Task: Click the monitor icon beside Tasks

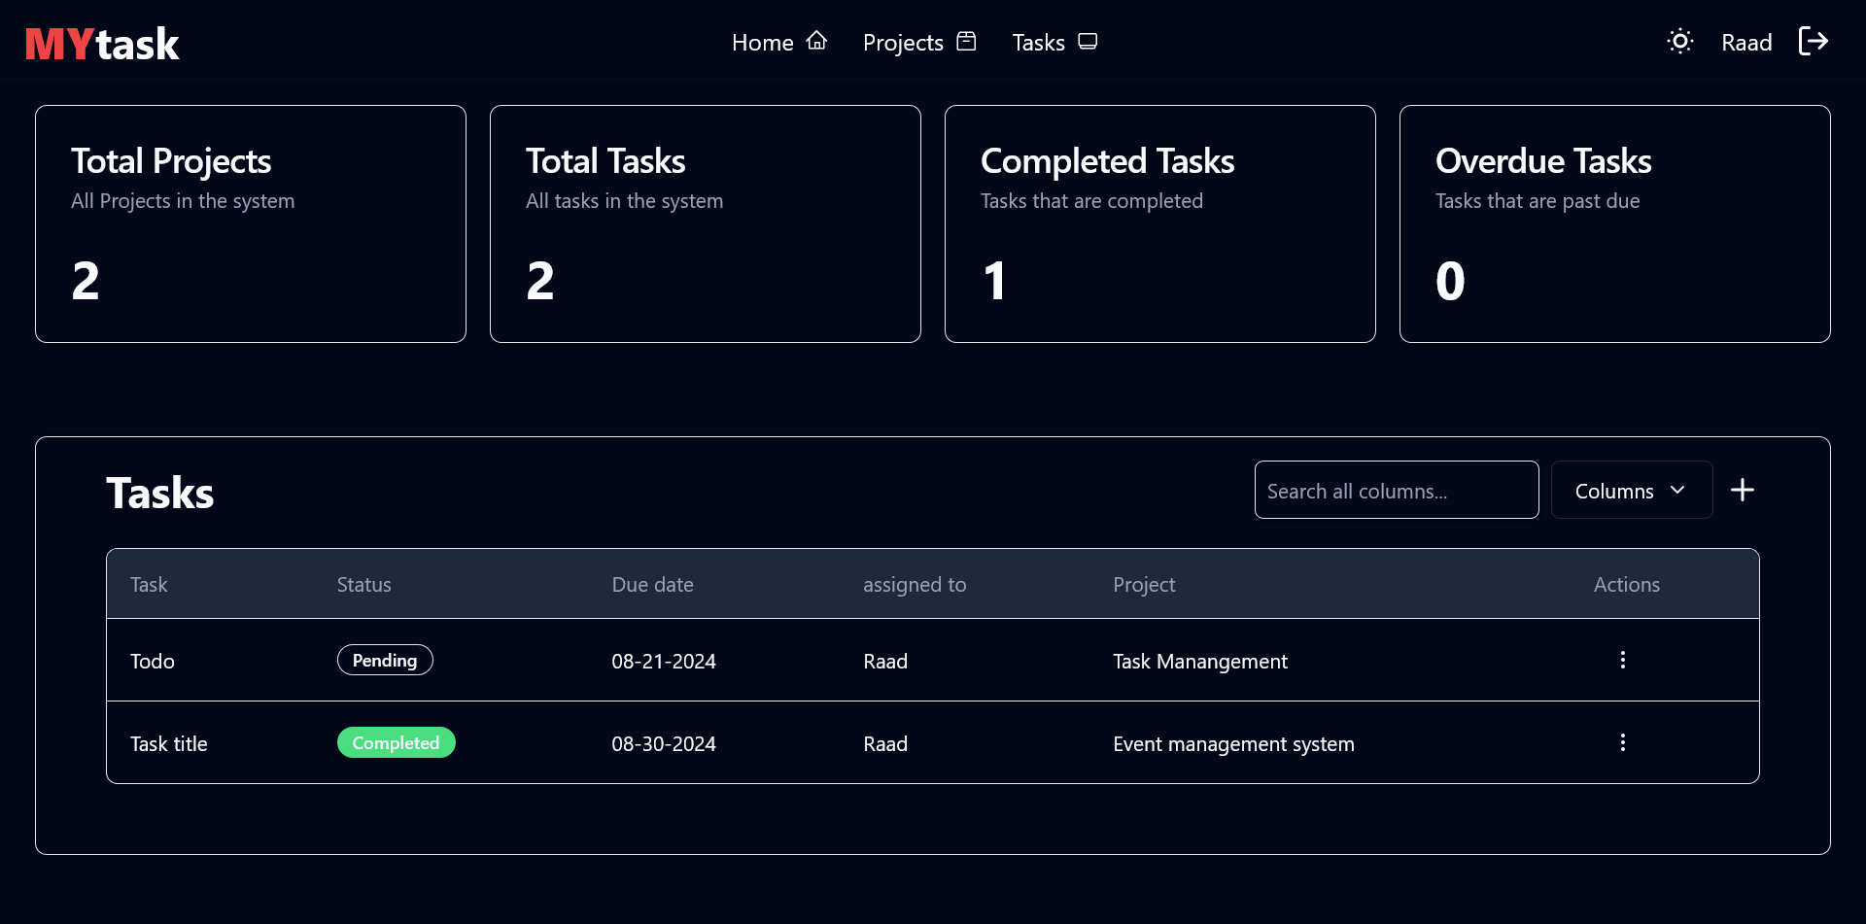Action: pyautogui.click(x=1088, y=42)
